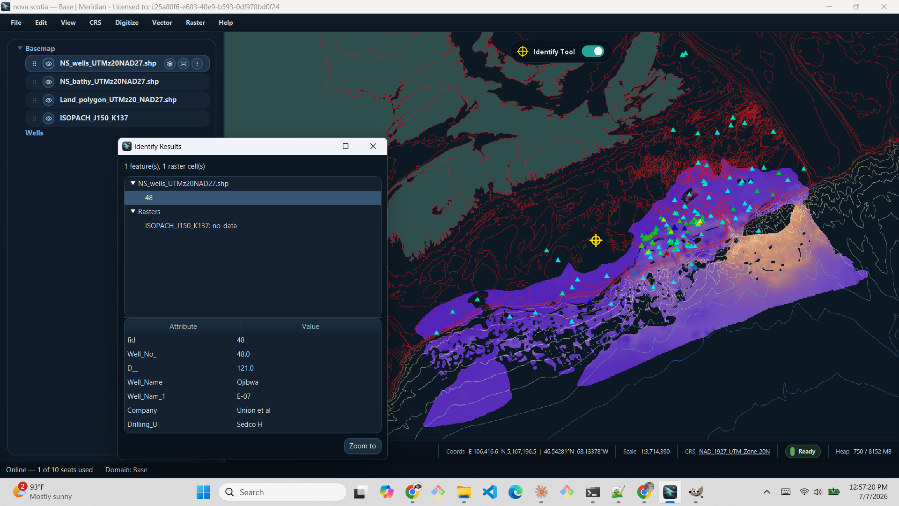The width and height of the screenshot is (899, 506).
Task: Click the Zoom to button
Action: pos(362,446)
